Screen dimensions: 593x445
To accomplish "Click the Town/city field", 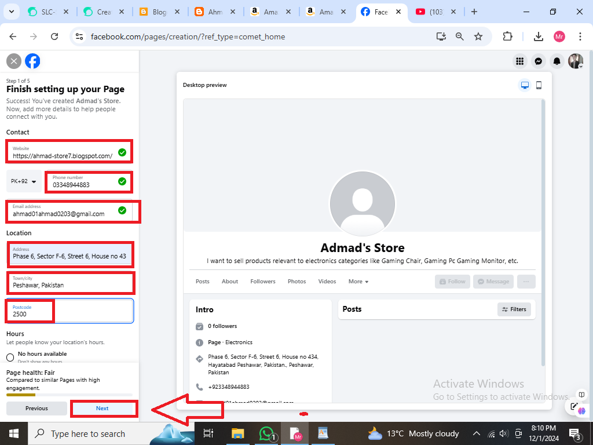I will coord(69,282).
